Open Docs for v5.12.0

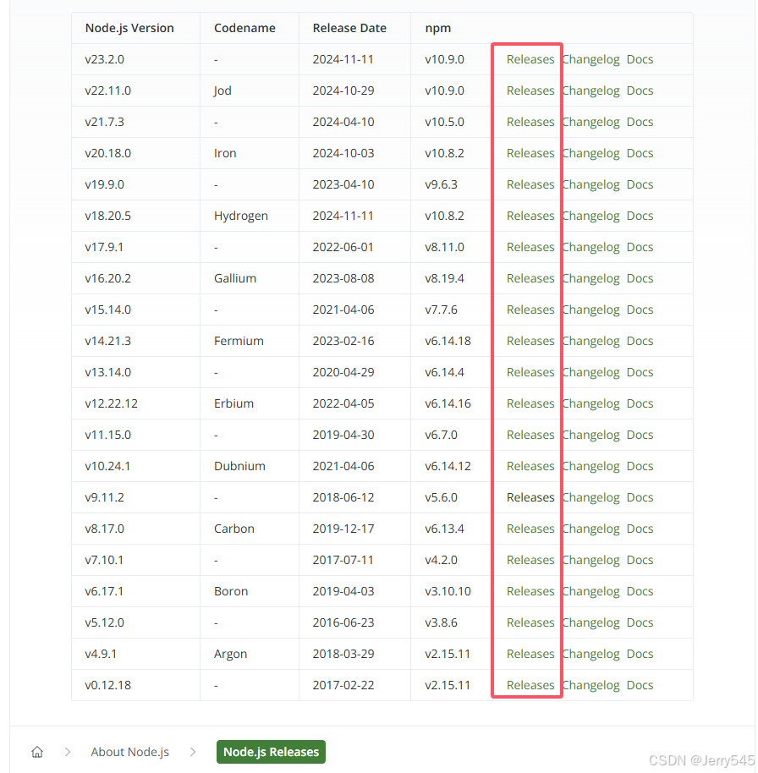pos(640,622)
